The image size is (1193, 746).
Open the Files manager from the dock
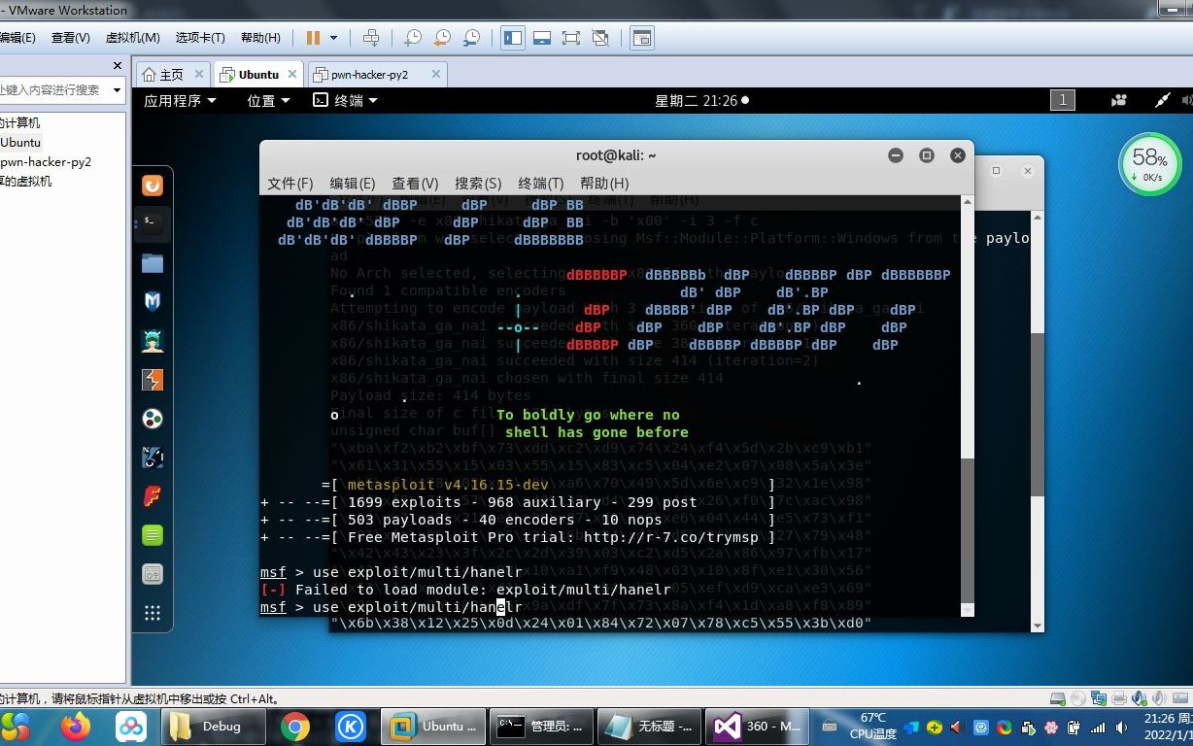153,262
